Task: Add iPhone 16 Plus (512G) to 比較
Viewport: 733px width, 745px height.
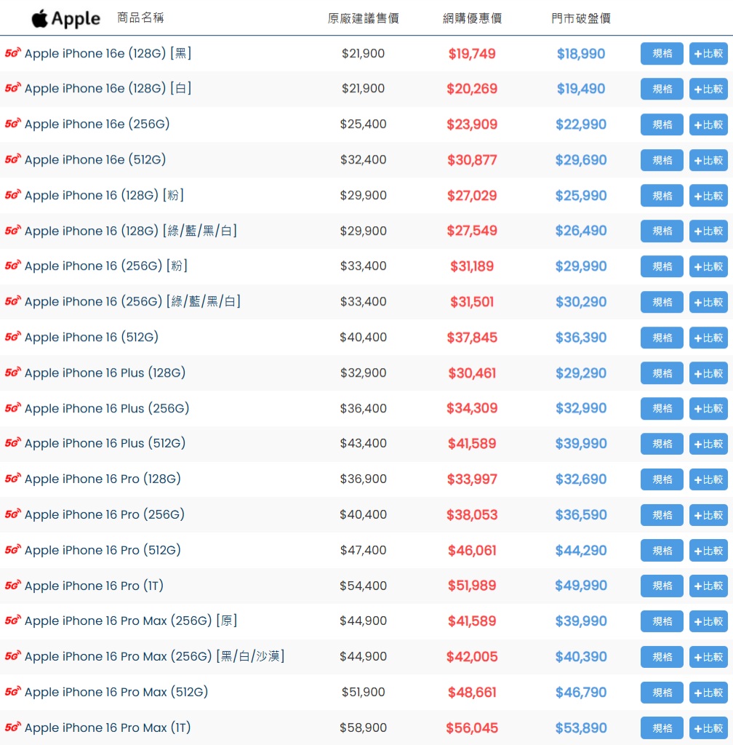Action: pyautogui.click(x=708, y=444)
